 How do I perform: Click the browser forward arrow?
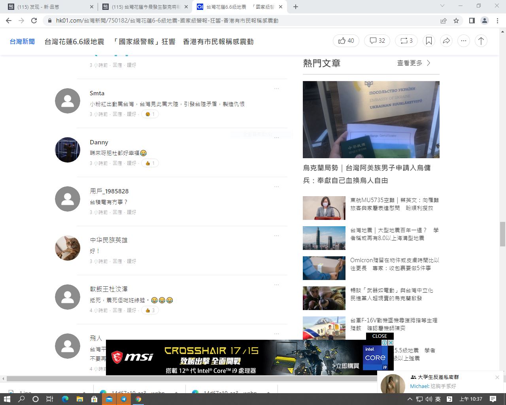21,21
